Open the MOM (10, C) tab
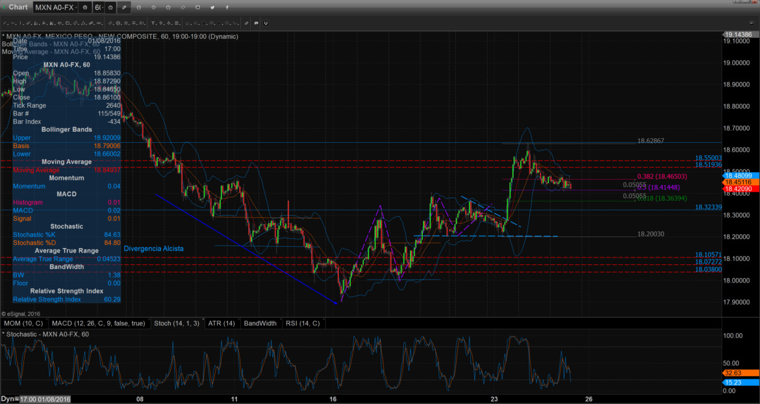Image resolution: width=760 pixels, height=404 pixels. (x=23, y=323)
